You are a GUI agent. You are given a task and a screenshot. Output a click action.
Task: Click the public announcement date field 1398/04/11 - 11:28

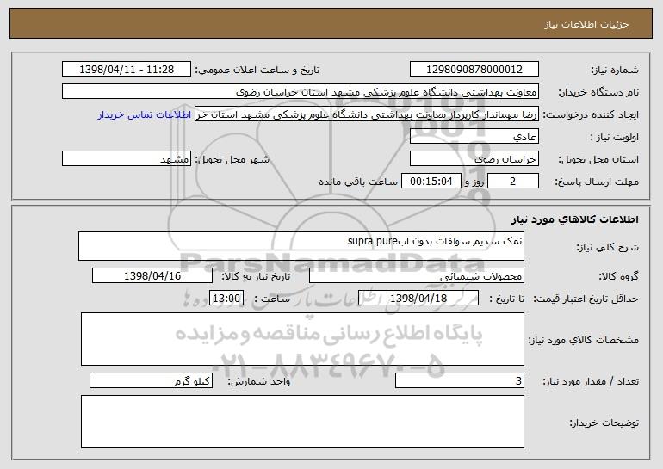[x=127, y=70]
